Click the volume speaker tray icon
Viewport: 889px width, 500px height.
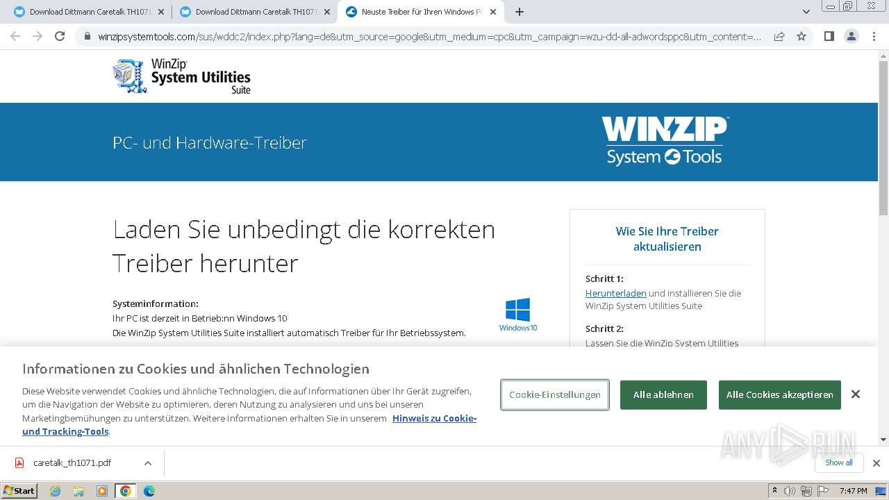pos(790,491)
